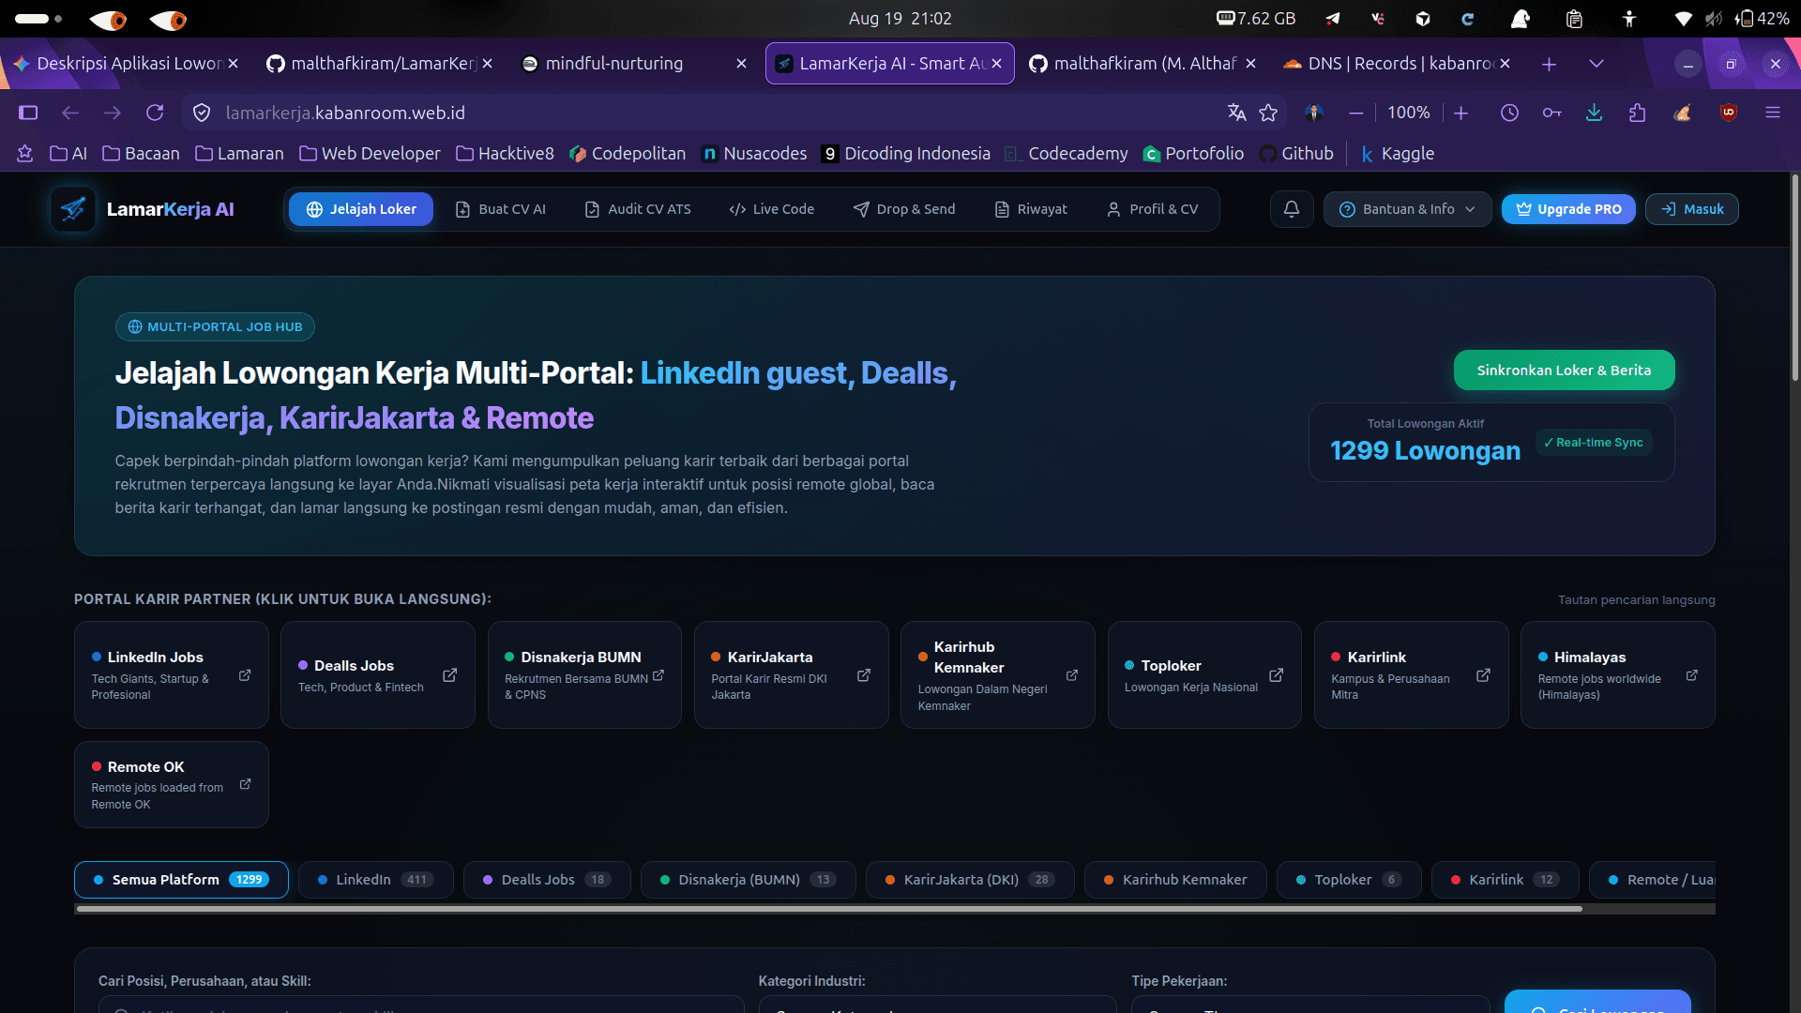Screen dimensions: 1801x1013
Task: Click the platform filter horizontal scrollbar
Action: pyautogui.click(x=829, y=909)
